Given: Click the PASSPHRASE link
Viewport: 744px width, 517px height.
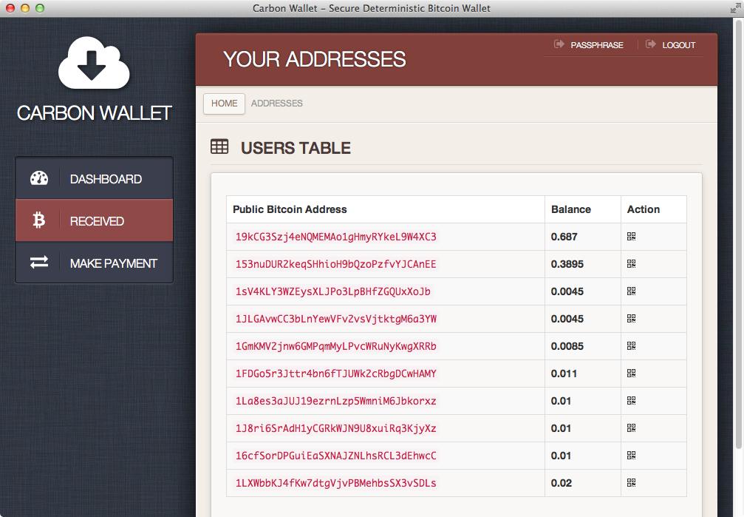Looking at the screenshot, I should (x=597, y=45).
